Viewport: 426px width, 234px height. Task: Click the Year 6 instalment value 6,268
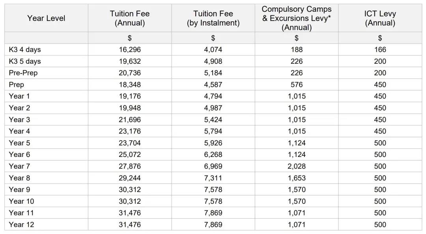[213, 155]
